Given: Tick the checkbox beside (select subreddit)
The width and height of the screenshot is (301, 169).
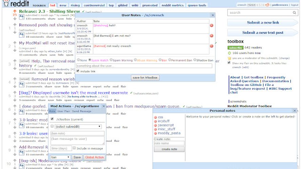Looking at the screenshot, I should 52,126.
